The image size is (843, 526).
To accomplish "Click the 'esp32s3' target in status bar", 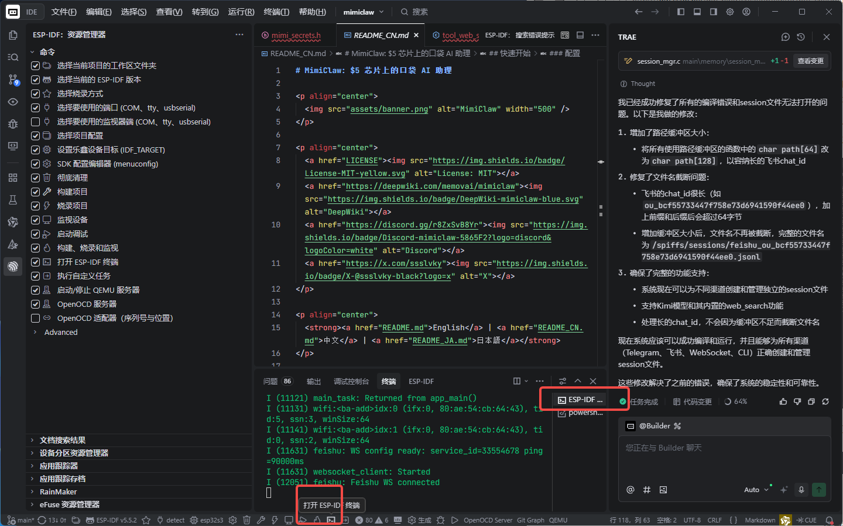I will (x=207, y=520).
